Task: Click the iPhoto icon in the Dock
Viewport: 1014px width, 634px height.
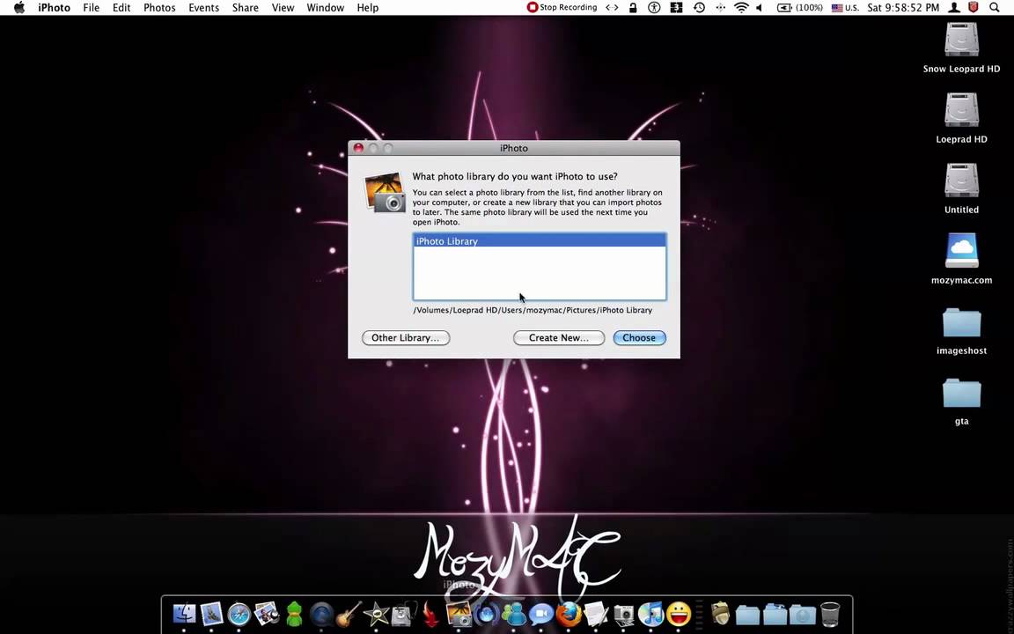Action: point(459,613)
